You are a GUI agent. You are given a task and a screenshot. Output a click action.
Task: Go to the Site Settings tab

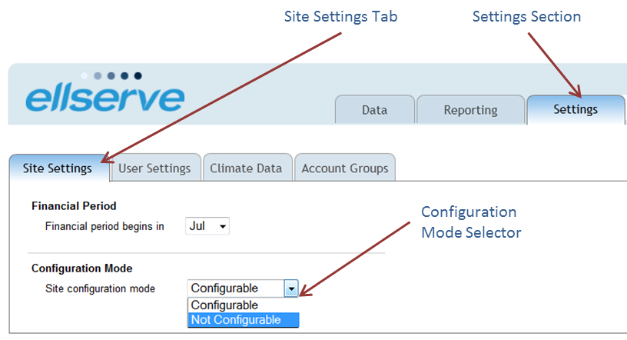[58, 168]
